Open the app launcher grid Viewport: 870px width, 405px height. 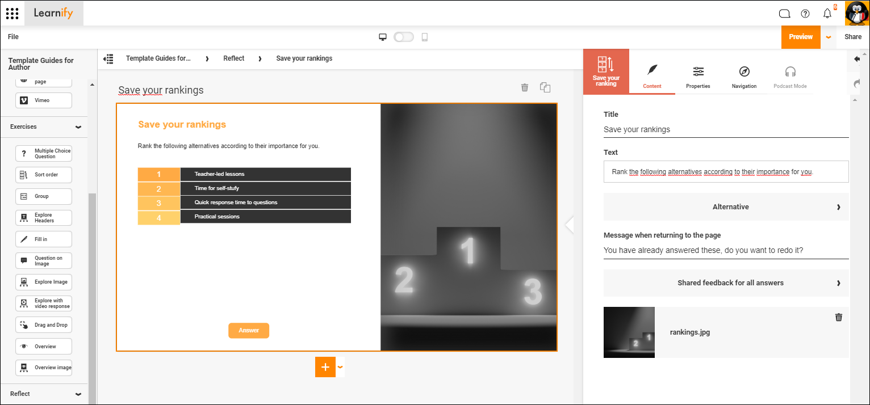click(x=12, y=13)
